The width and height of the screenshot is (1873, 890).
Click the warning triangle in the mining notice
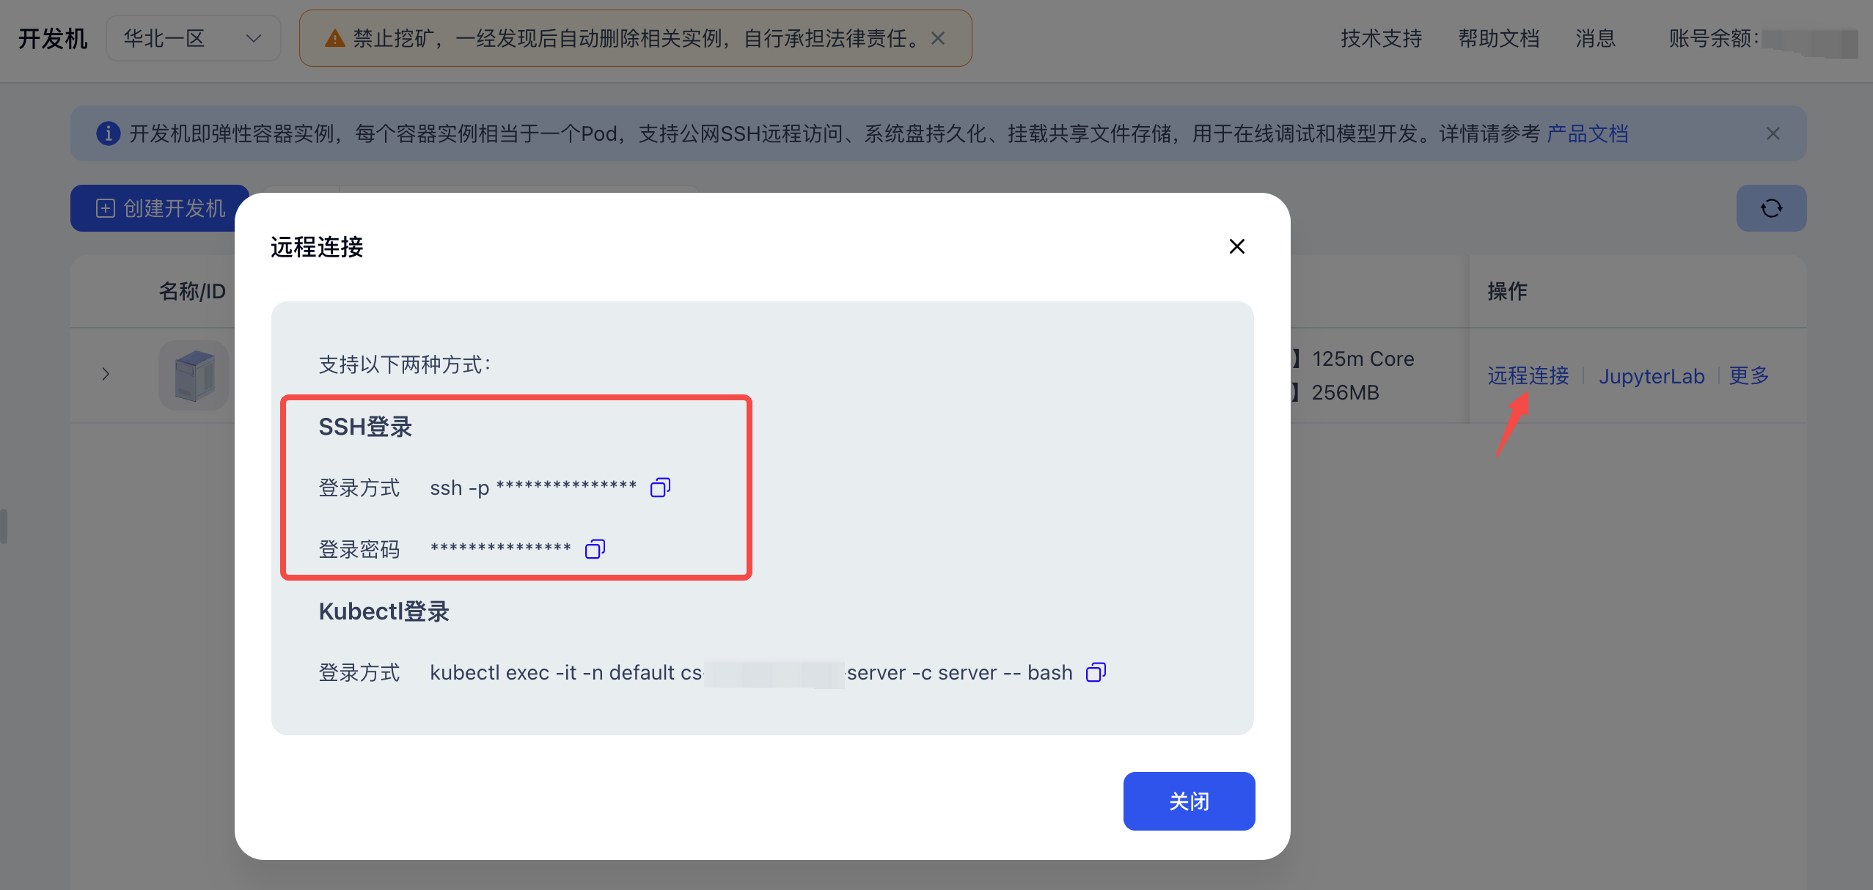(x=334, y=38)
